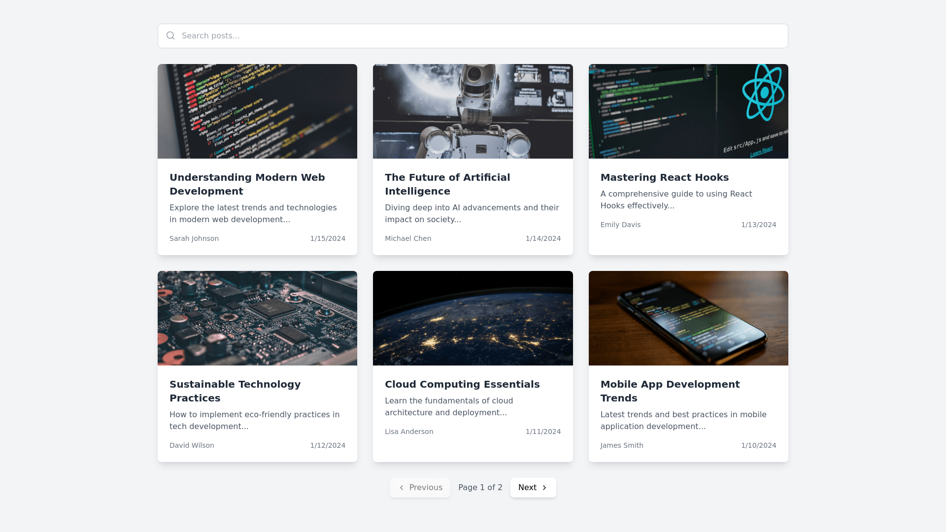The height and width of the screenshot is (532, 946).
Task: Open the Earth at night thumbnail
Action: pos(473,318)
